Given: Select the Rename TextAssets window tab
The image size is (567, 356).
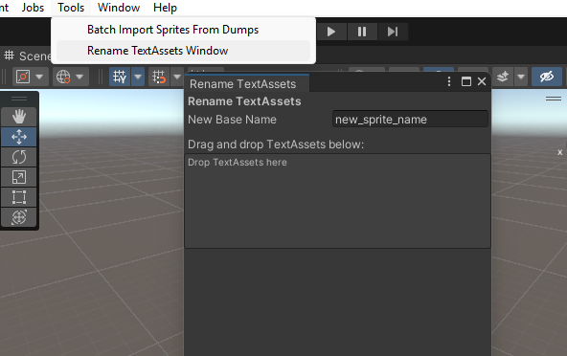Looking at the screenshot, I should pyautogui.click(x=247, y=84).
